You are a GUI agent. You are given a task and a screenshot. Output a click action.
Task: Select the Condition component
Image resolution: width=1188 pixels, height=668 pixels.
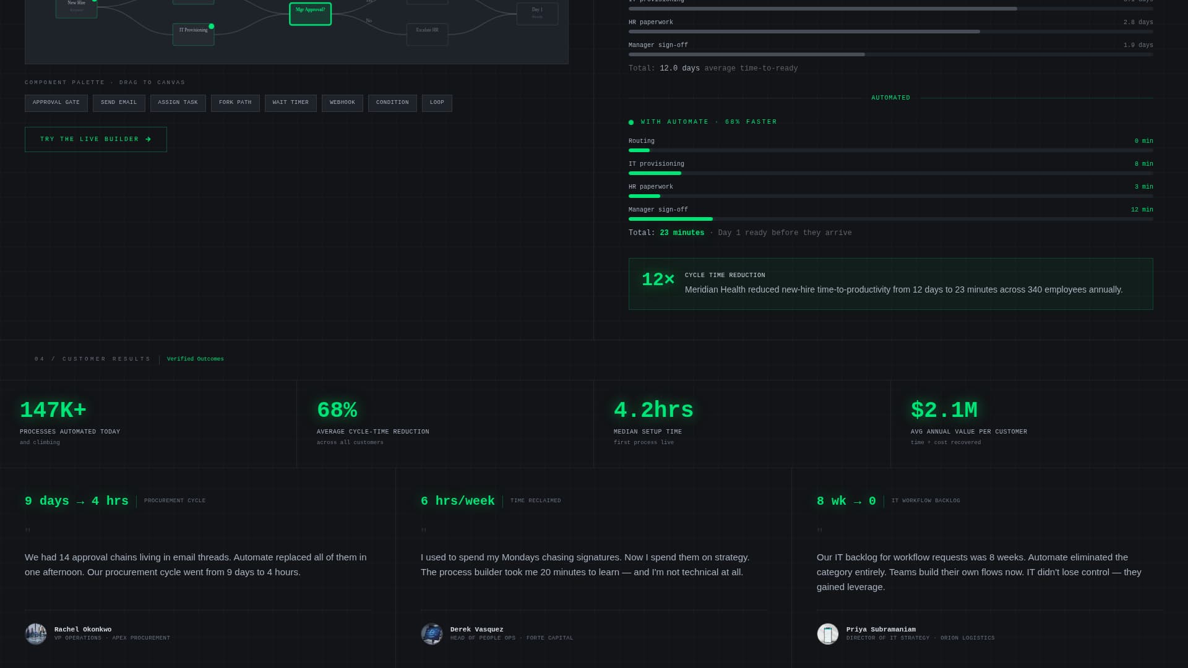coord(392,103)
